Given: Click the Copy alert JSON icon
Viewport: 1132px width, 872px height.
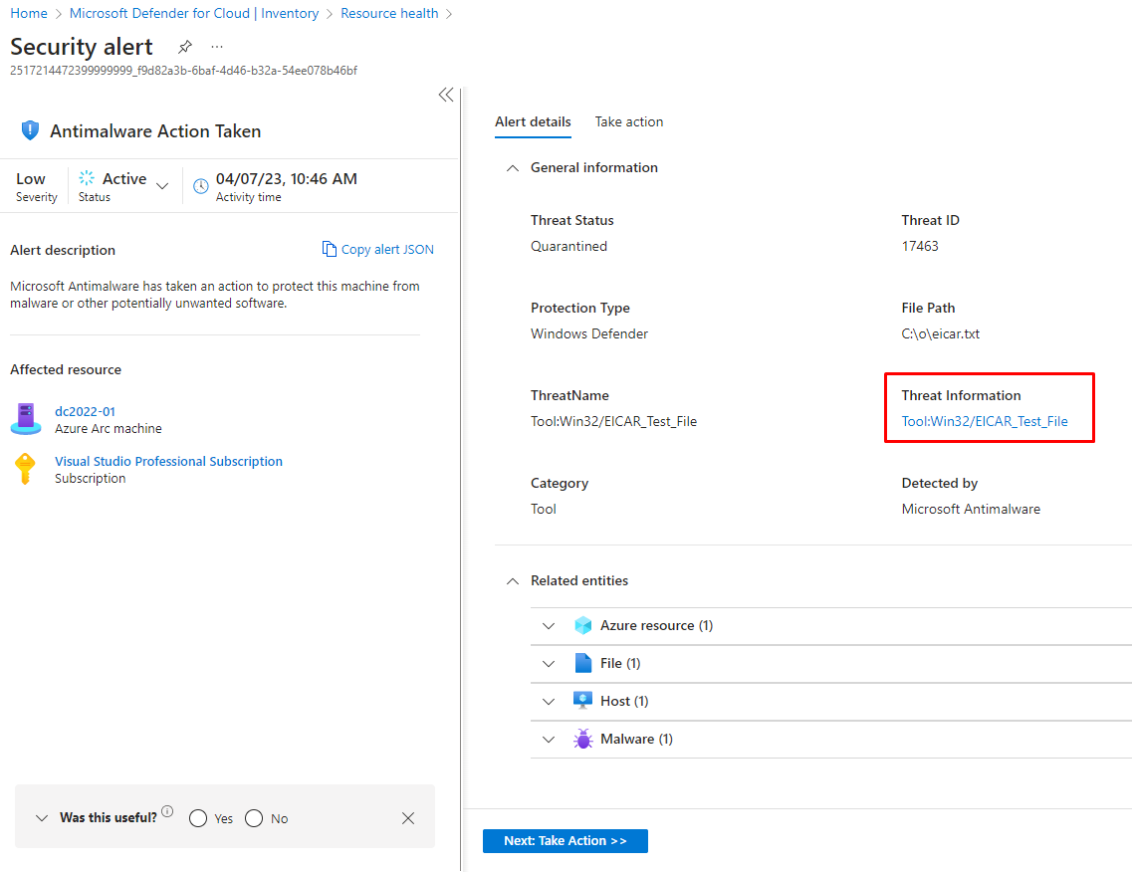Looking at the screenshot, I should [x=330, y=249].
